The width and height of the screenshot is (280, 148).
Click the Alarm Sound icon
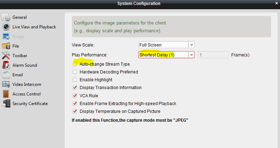[x=6, y=65]
